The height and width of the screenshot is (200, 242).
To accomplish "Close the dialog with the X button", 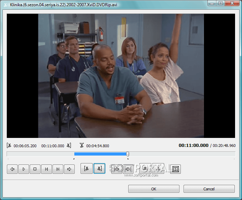I will point(232,3).
